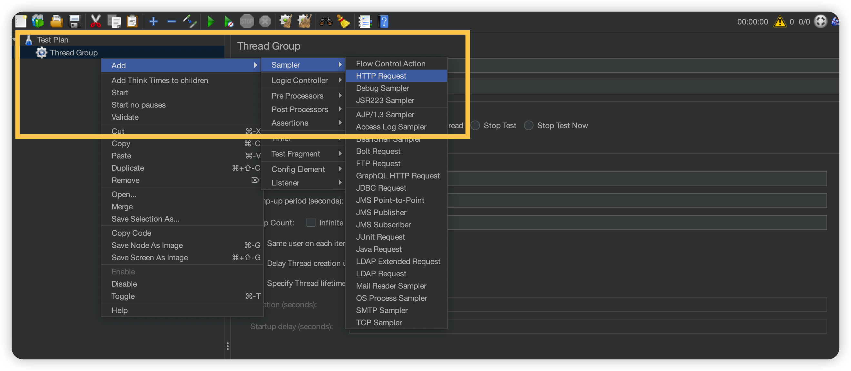Check the Infinite loop count checkbox
This screenshot has height=371, width=851.
(x=311, y=223)
